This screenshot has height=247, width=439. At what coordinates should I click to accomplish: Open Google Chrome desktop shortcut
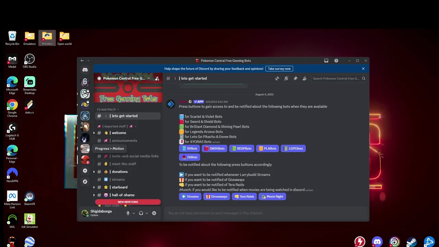point(12,108)
